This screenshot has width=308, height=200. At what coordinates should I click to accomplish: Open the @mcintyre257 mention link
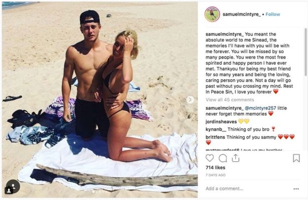point(260,108)
